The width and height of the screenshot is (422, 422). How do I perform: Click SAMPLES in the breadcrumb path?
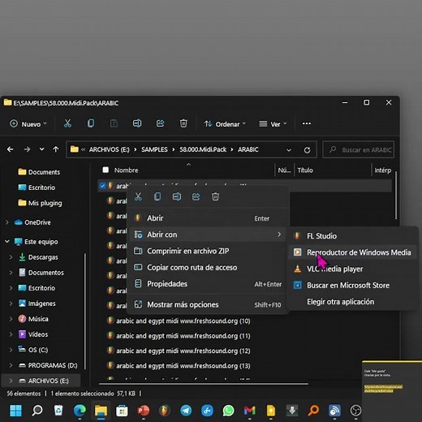pyautogui.click(x=154, y=149)
